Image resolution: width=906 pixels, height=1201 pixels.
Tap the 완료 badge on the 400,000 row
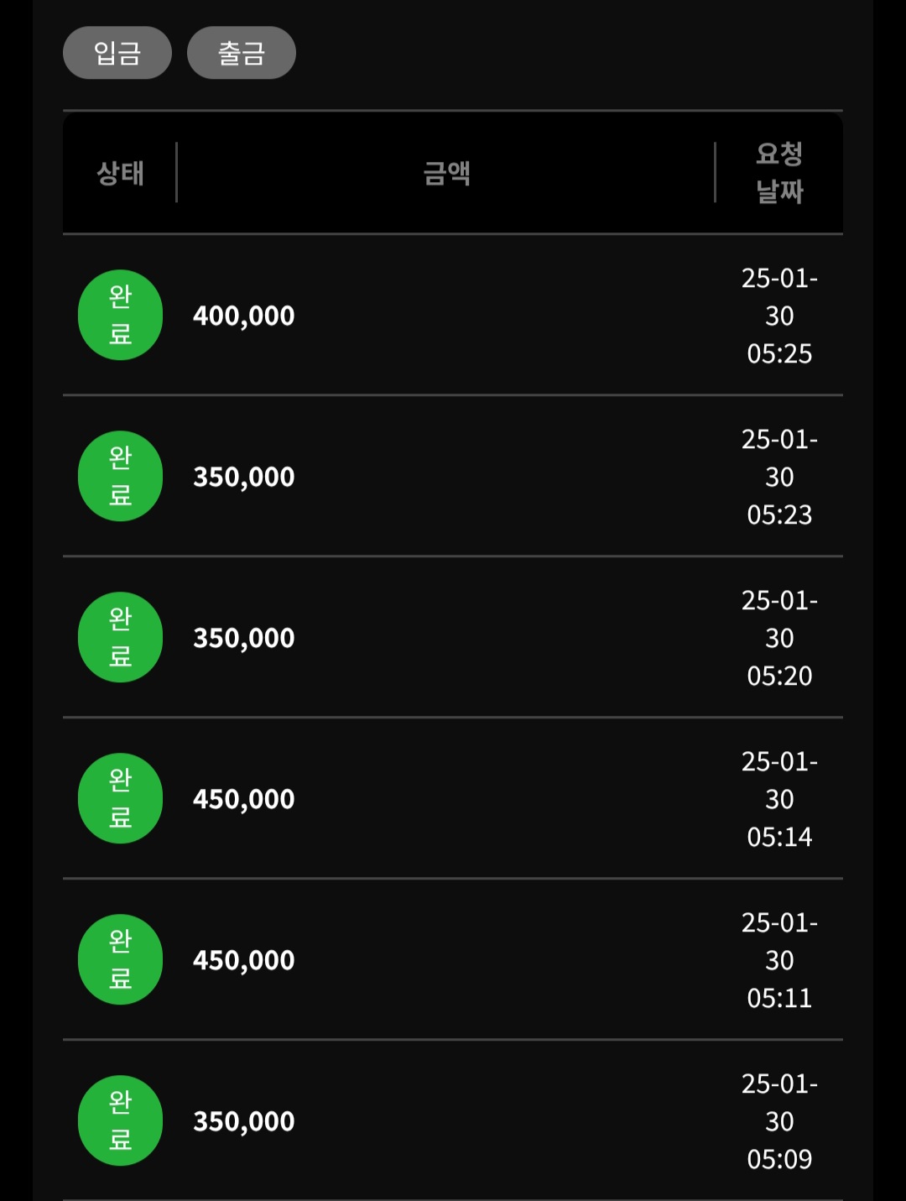pos(120,315)
